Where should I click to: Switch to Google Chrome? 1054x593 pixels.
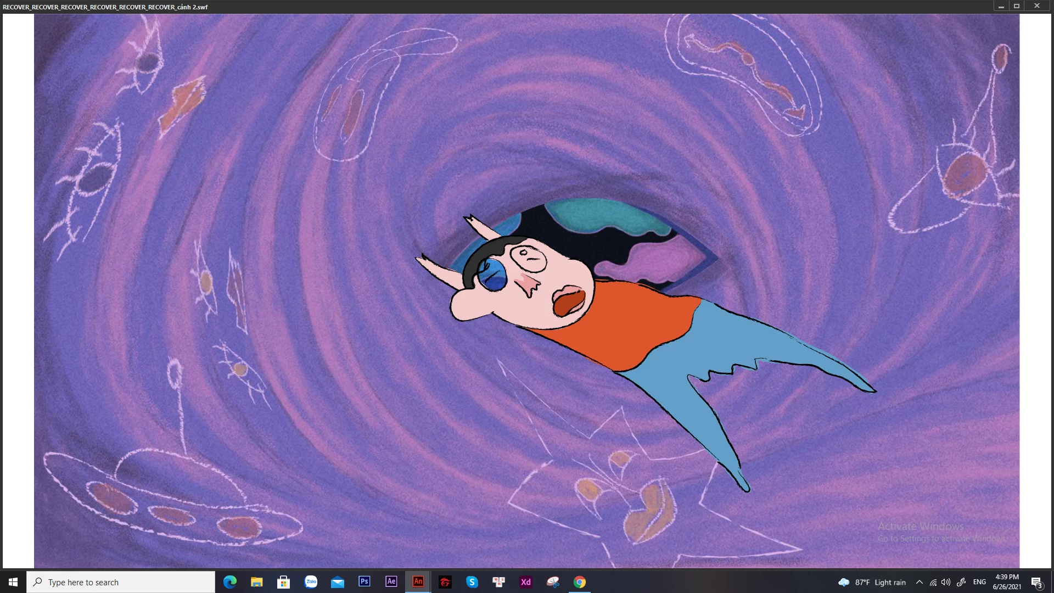click(580, 582)
